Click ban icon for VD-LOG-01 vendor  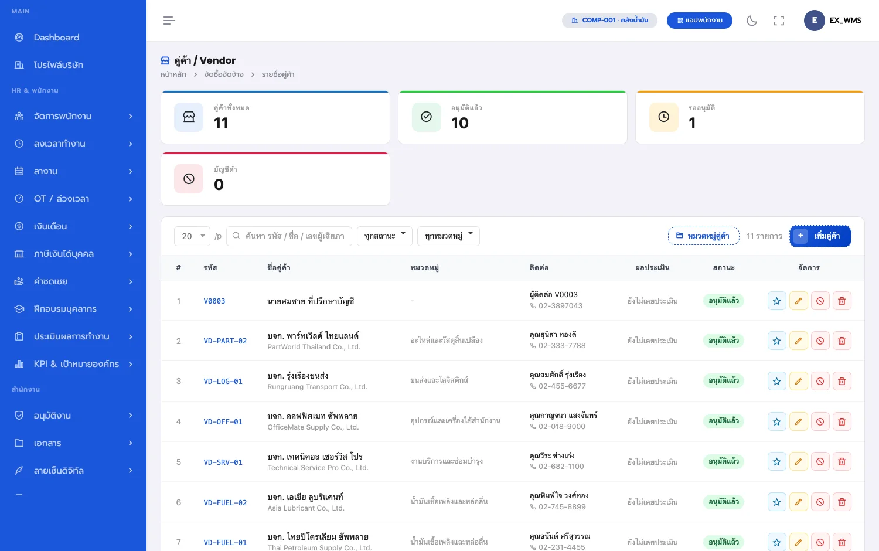tap(820, 381)
